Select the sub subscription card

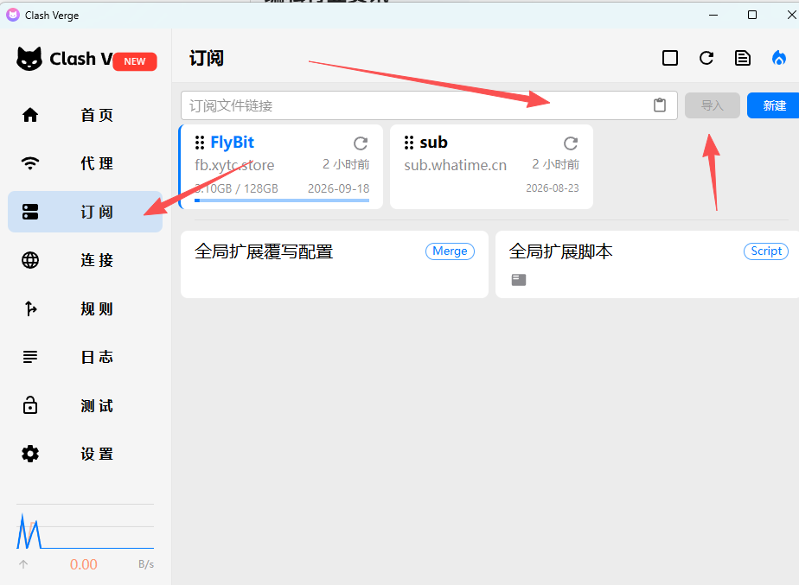pyautogui.click(x=491, y=167)
